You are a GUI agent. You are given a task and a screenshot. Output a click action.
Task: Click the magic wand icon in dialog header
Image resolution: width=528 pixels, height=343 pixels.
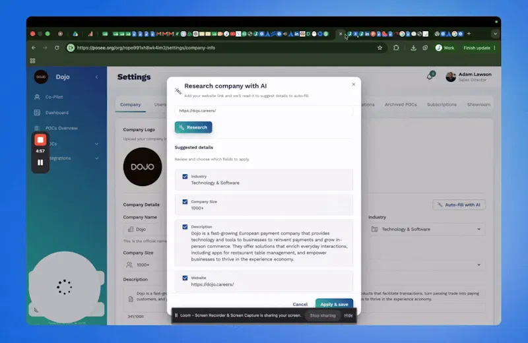point(178,90)
